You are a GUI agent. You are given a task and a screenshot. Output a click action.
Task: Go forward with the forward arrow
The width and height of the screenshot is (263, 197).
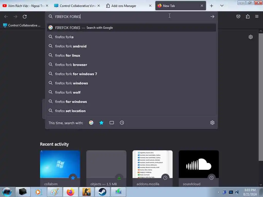pos(15,17)
